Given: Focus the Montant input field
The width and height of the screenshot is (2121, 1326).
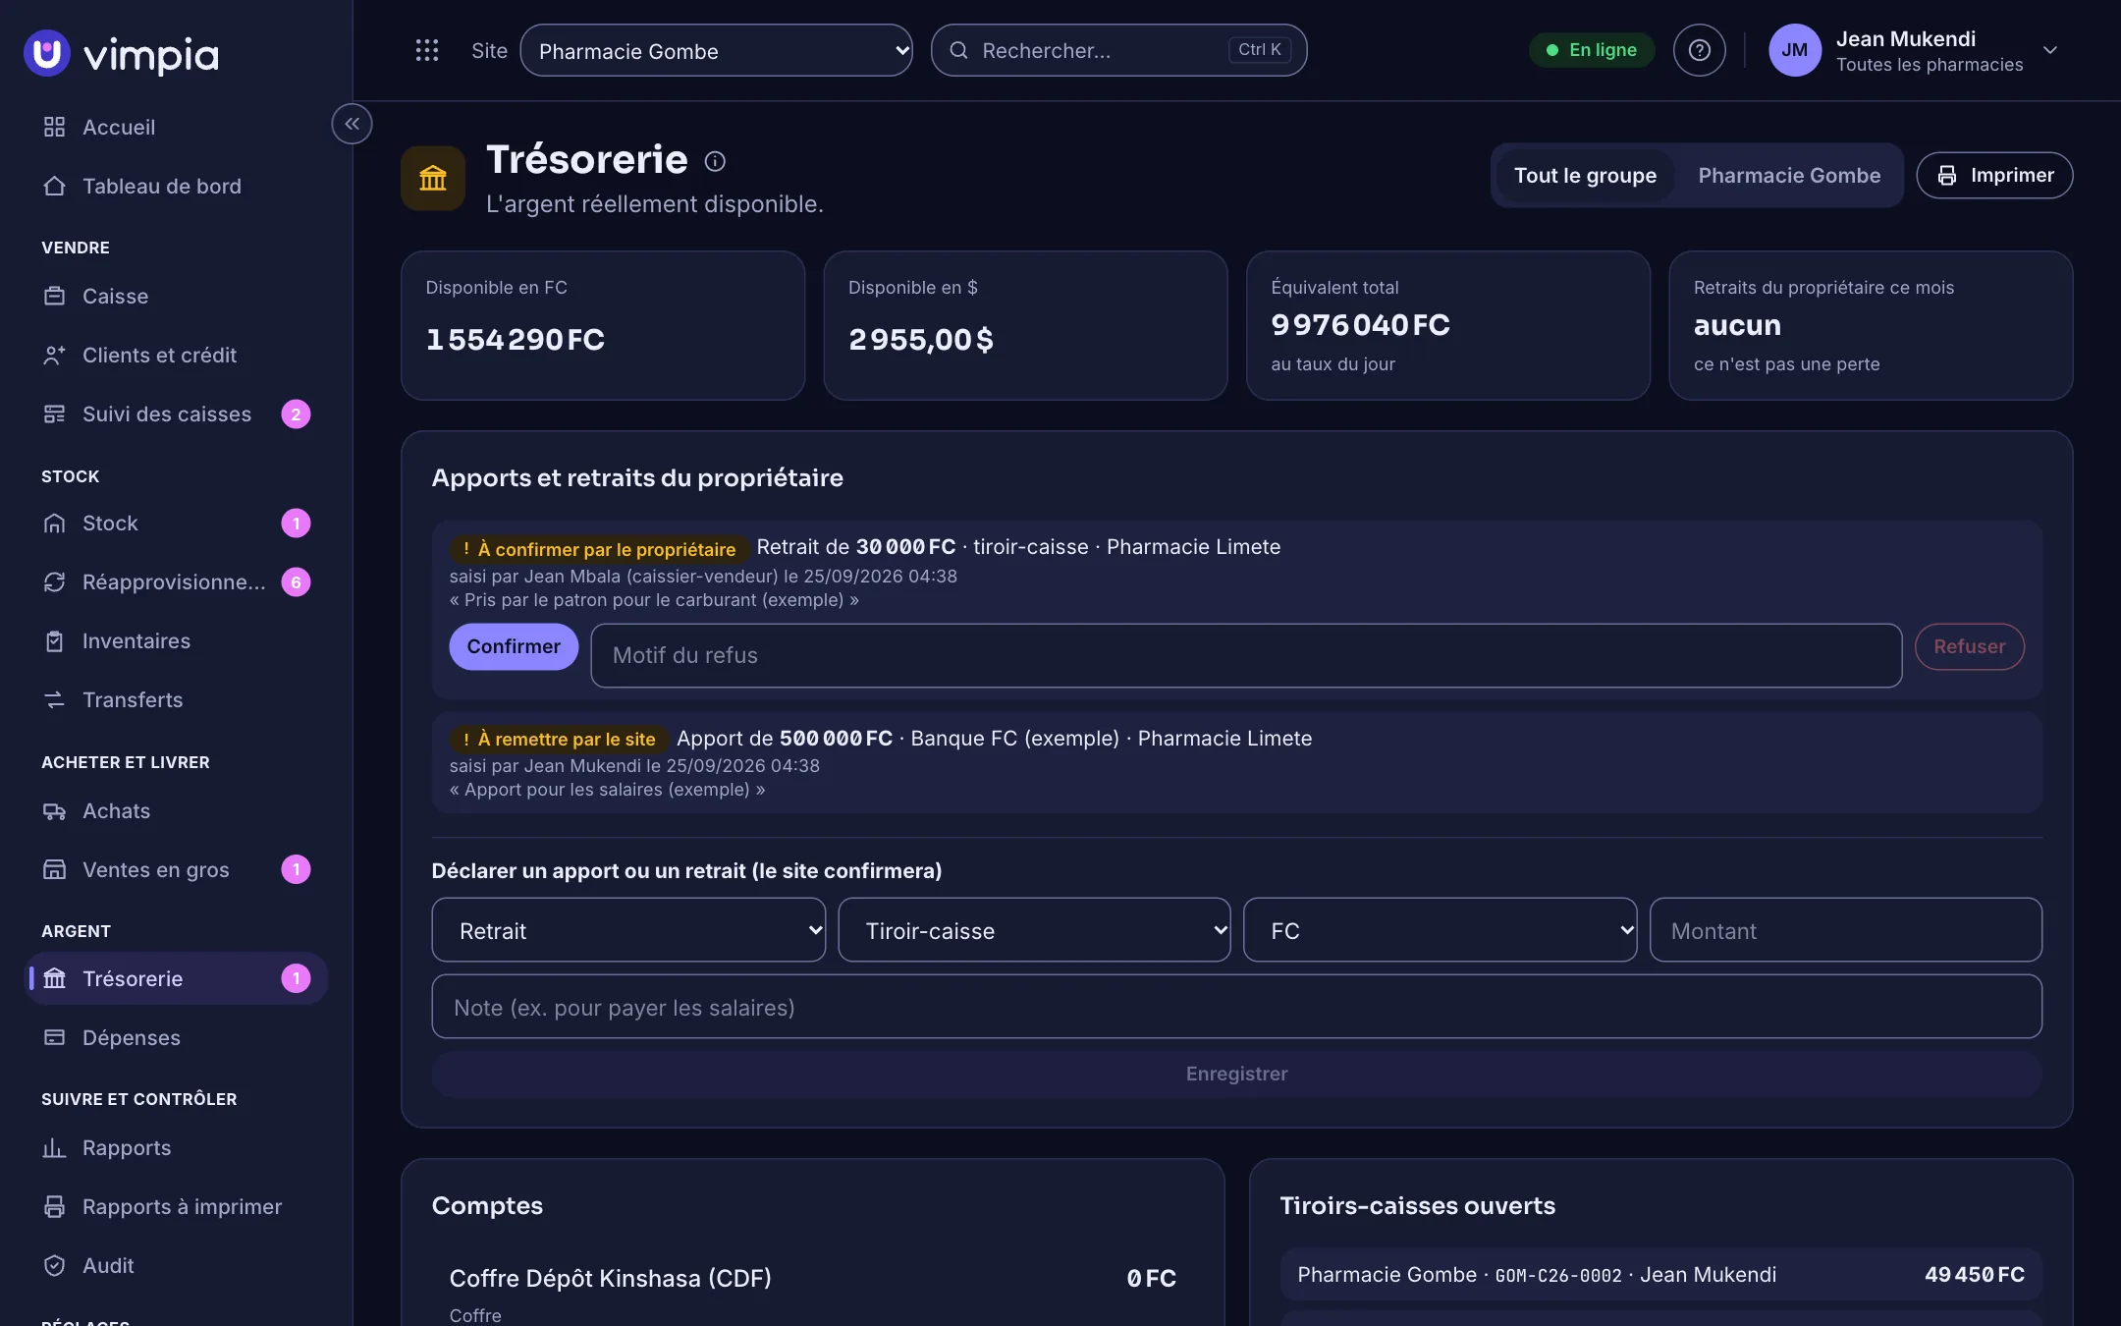Looking at the screenshot, I should click(1845, 929).
